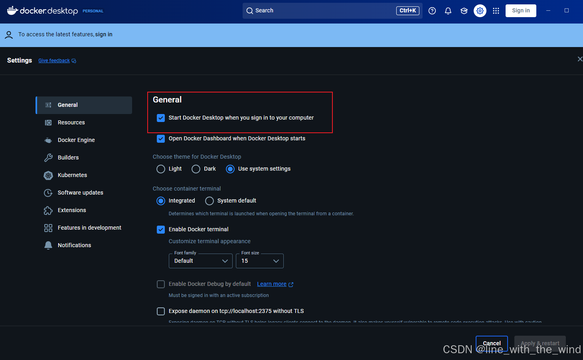583x360 pixels.
Task: Open the Builders settings section
Action: [x=84, y=158]
